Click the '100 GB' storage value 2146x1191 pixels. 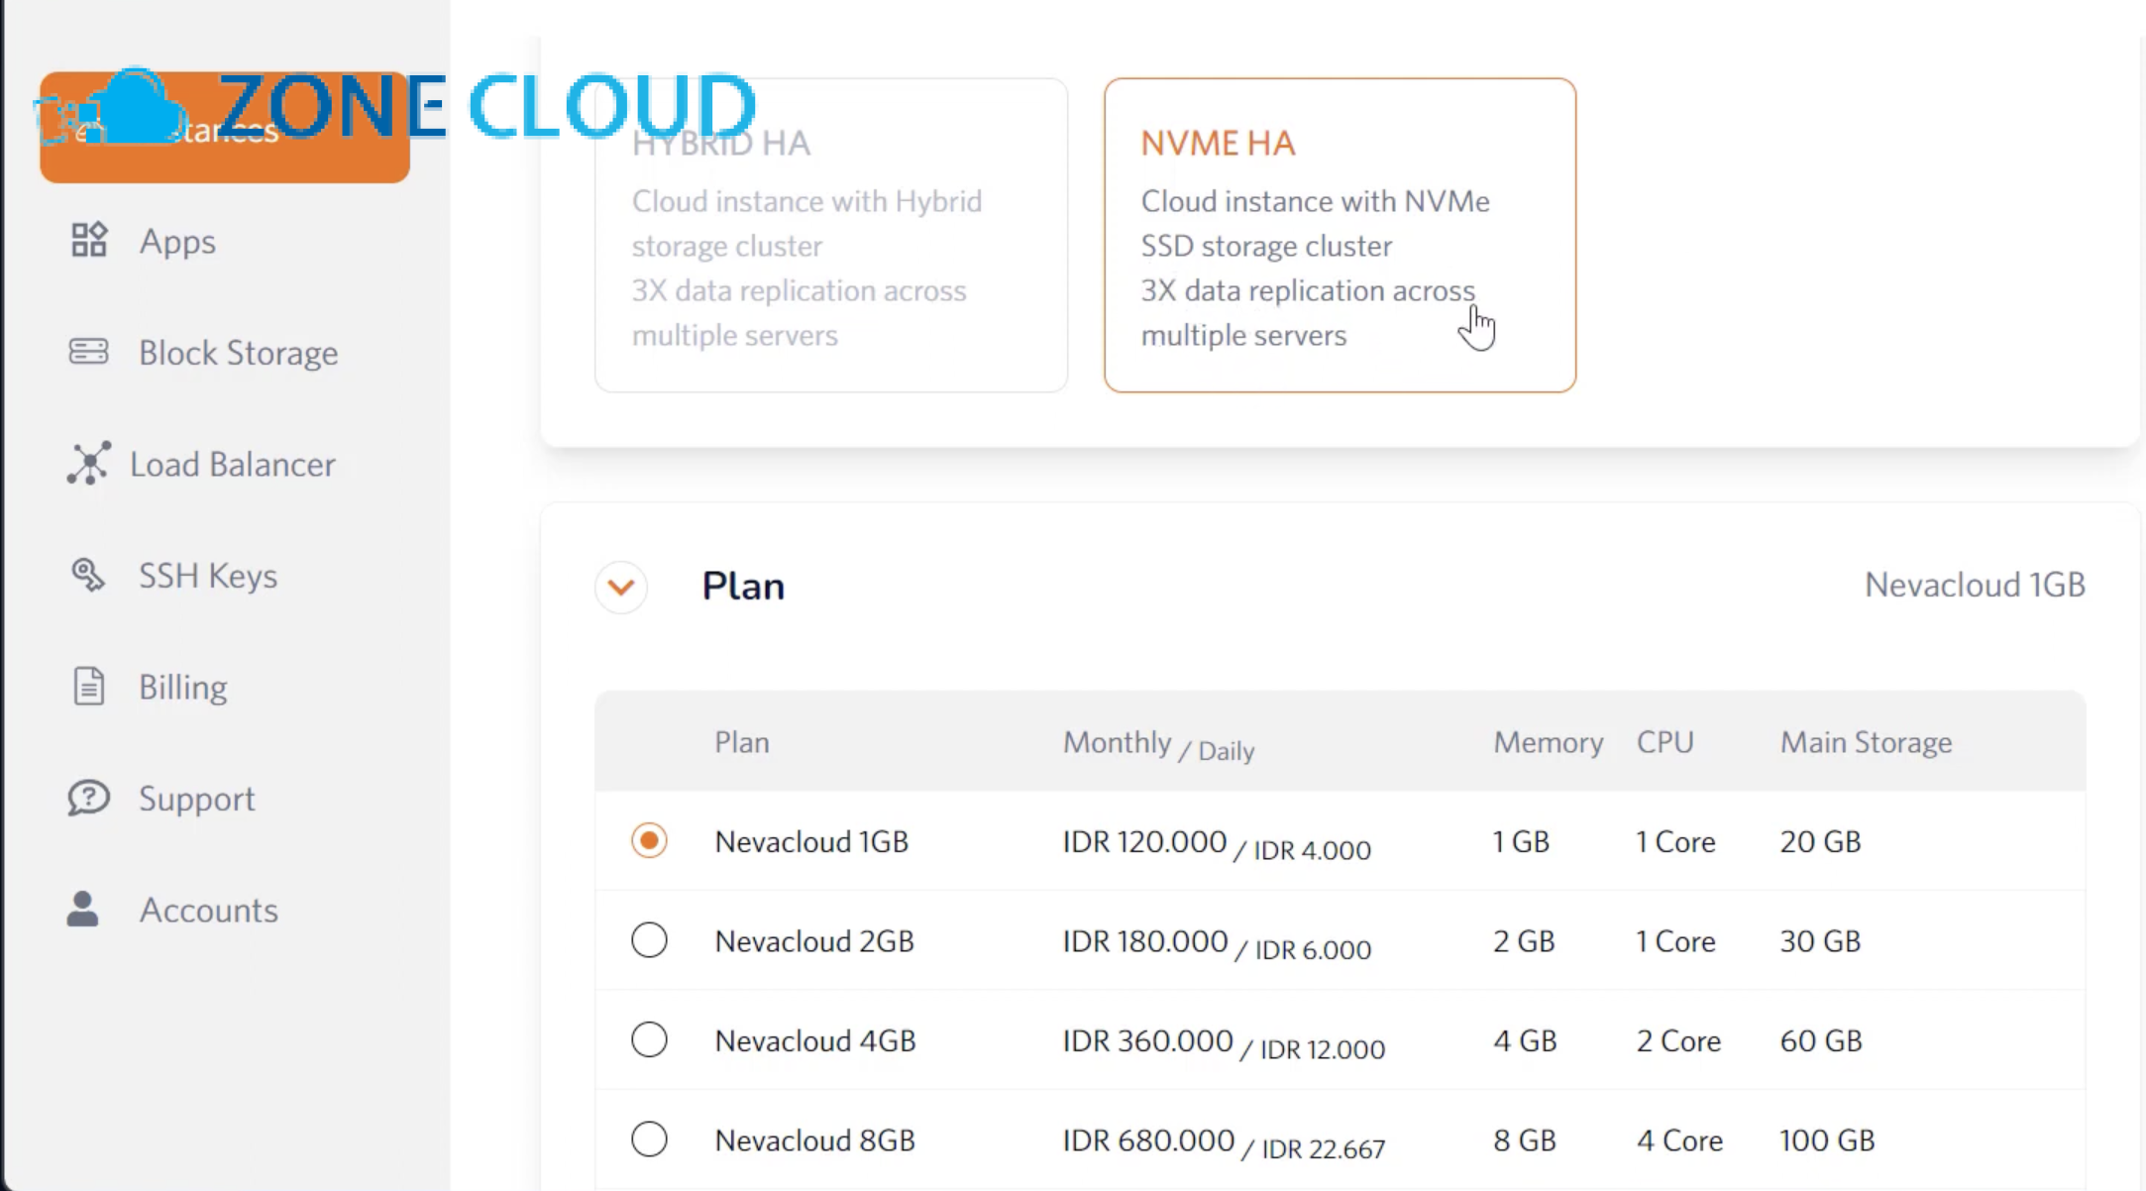pos(1827,1139)
